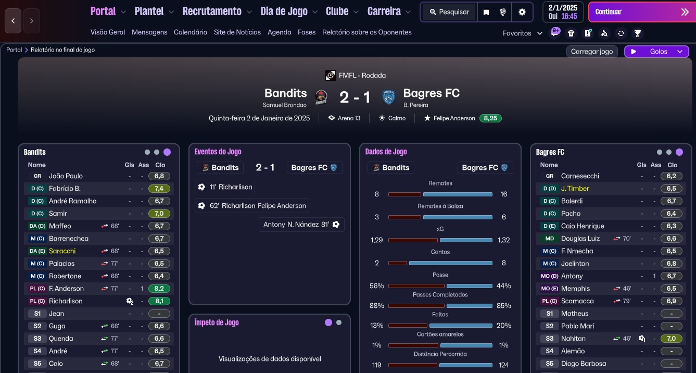Expand the Recrutamento menu chevron

(x=249, y=12)
